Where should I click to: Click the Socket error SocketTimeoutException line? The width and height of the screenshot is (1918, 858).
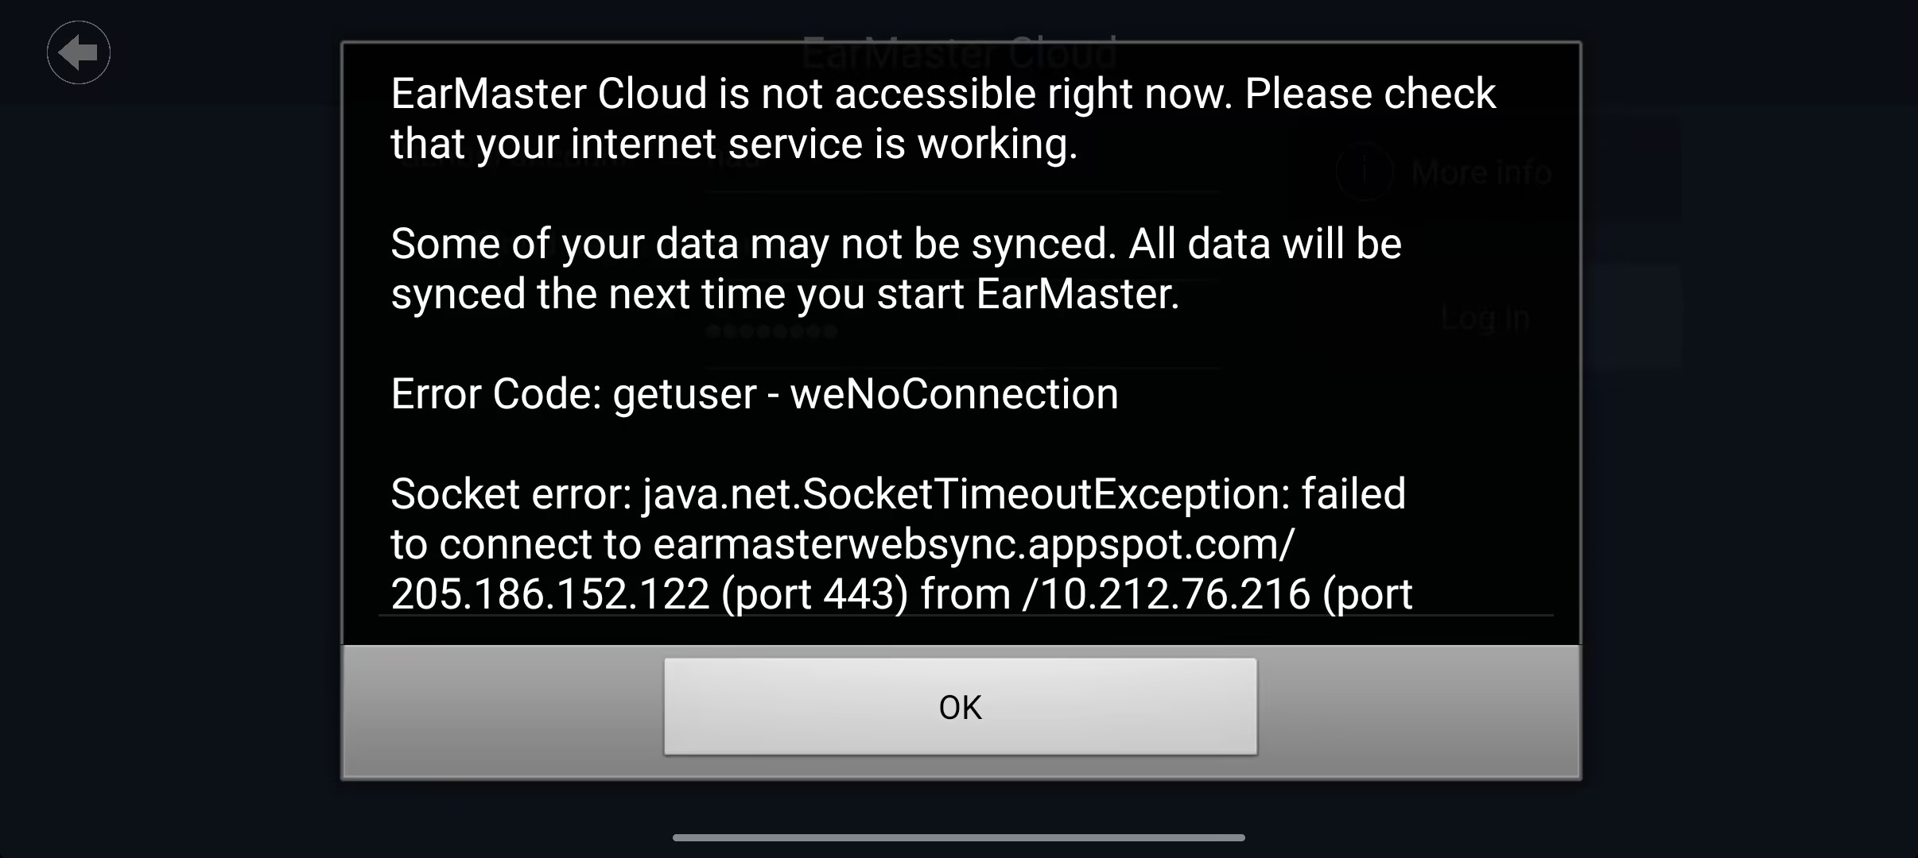[899, 493]
